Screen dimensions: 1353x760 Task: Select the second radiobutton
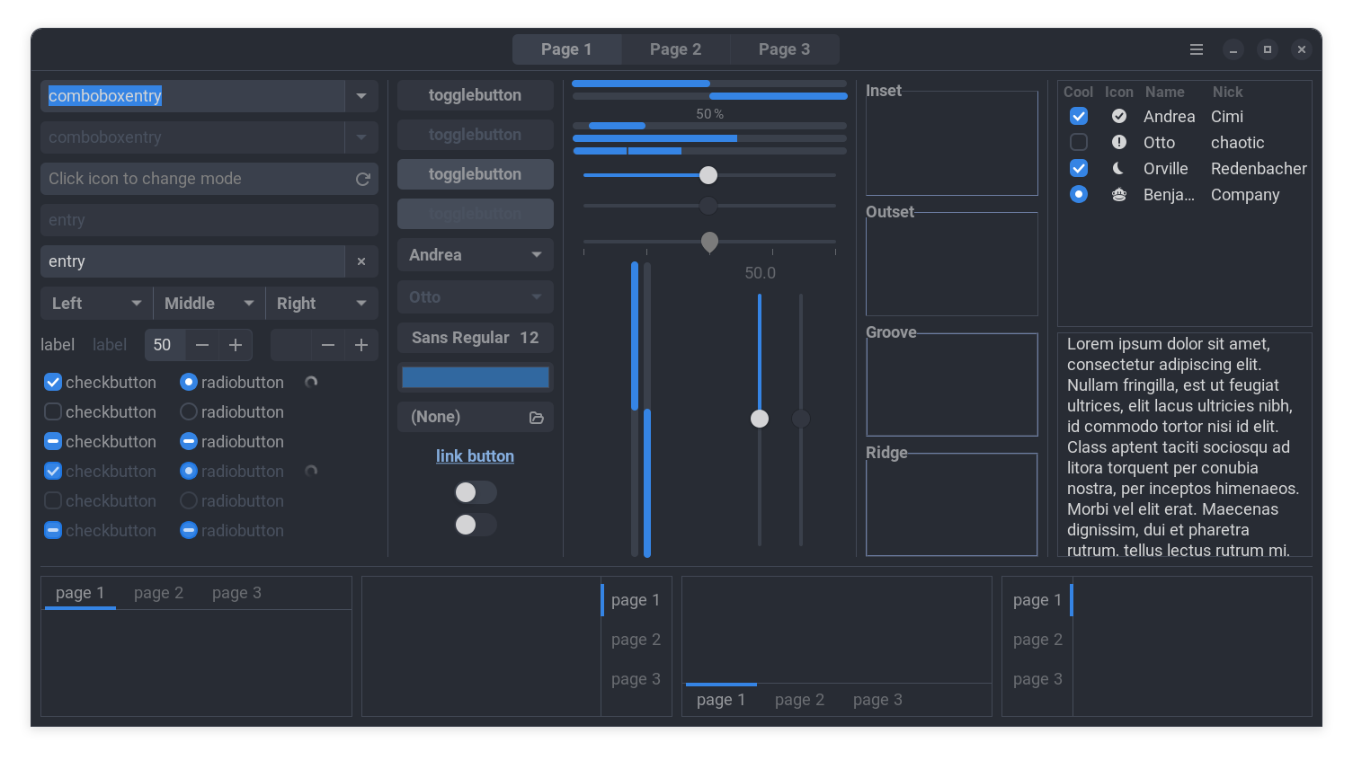click(x=188, y=411)
